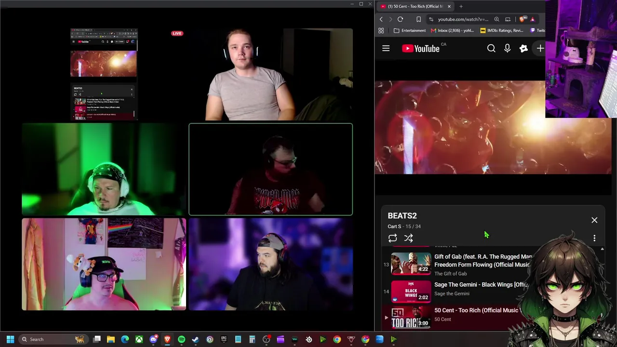Open Microsoft Edge from the taskbar

point(125,339)
